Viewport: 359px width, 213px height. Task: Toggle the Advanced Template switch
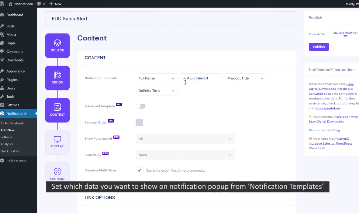[140, 106]
